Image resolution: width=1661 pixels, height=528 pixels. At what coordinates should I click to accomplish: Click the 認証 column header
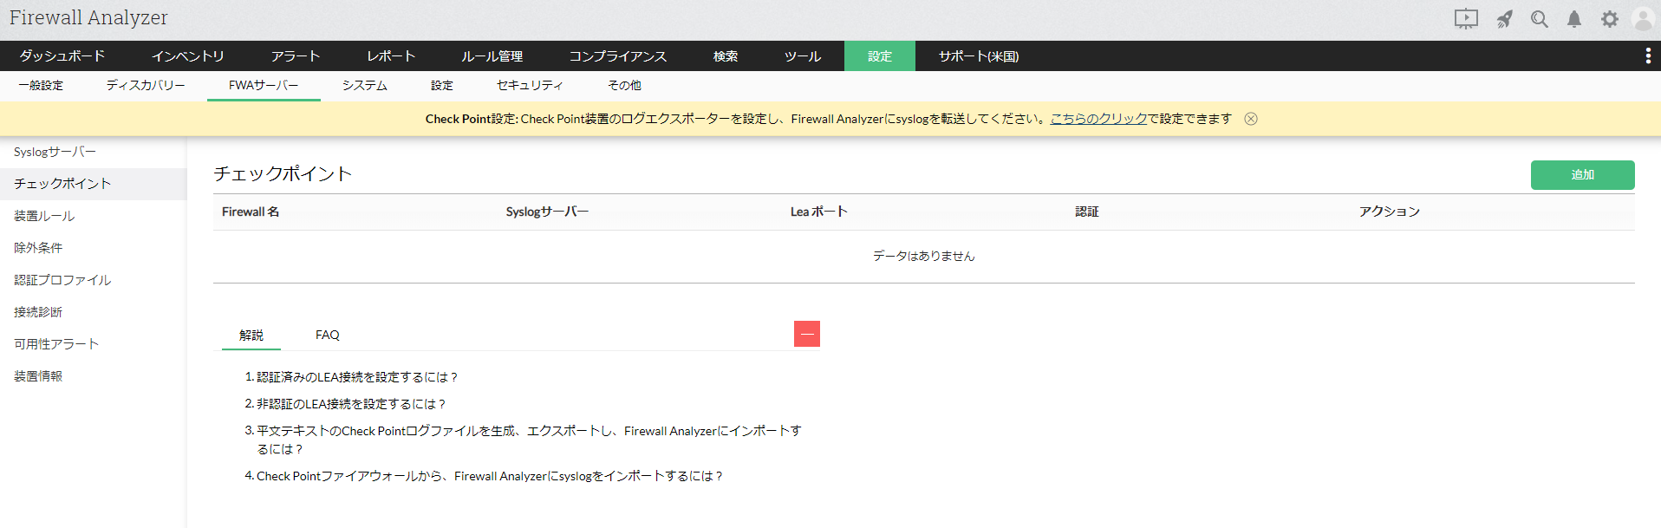(1087, 212)
